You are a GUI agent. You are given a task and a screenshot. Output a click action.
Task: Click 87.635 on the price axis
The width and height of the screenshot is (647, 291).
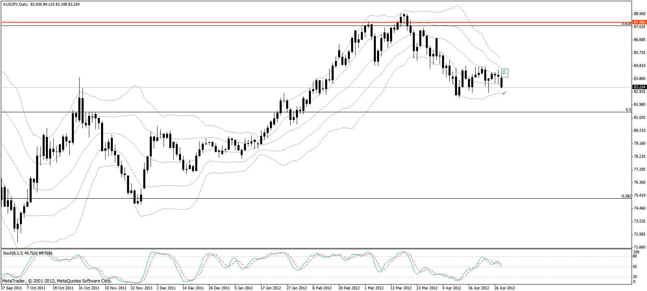(640, 27)
